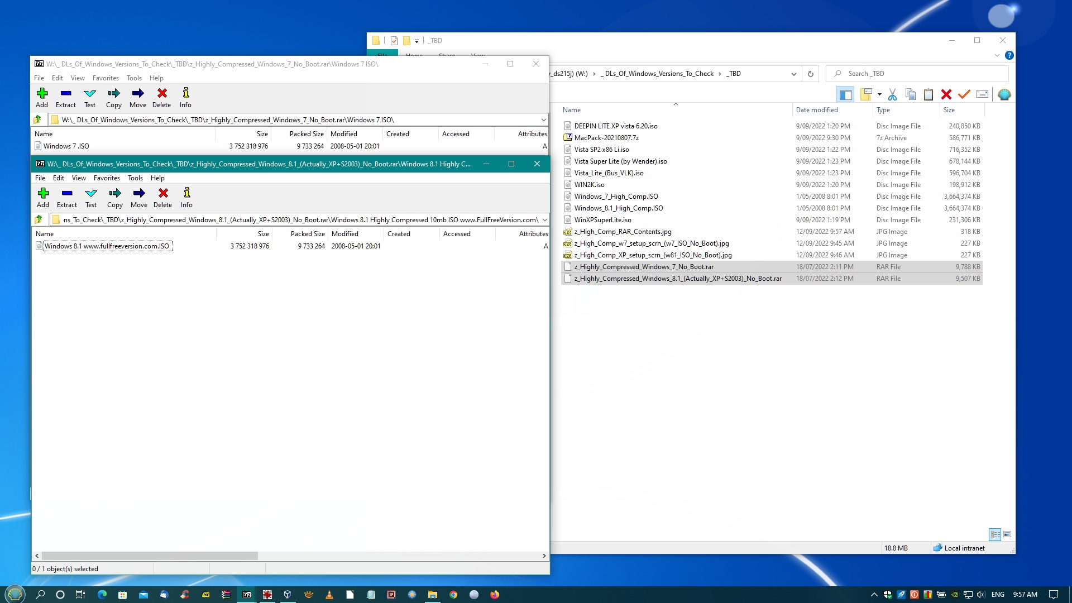
Task: Open Edit menu in the Windows 7 ISO 7-Zip window
Action: coord(58,78)
